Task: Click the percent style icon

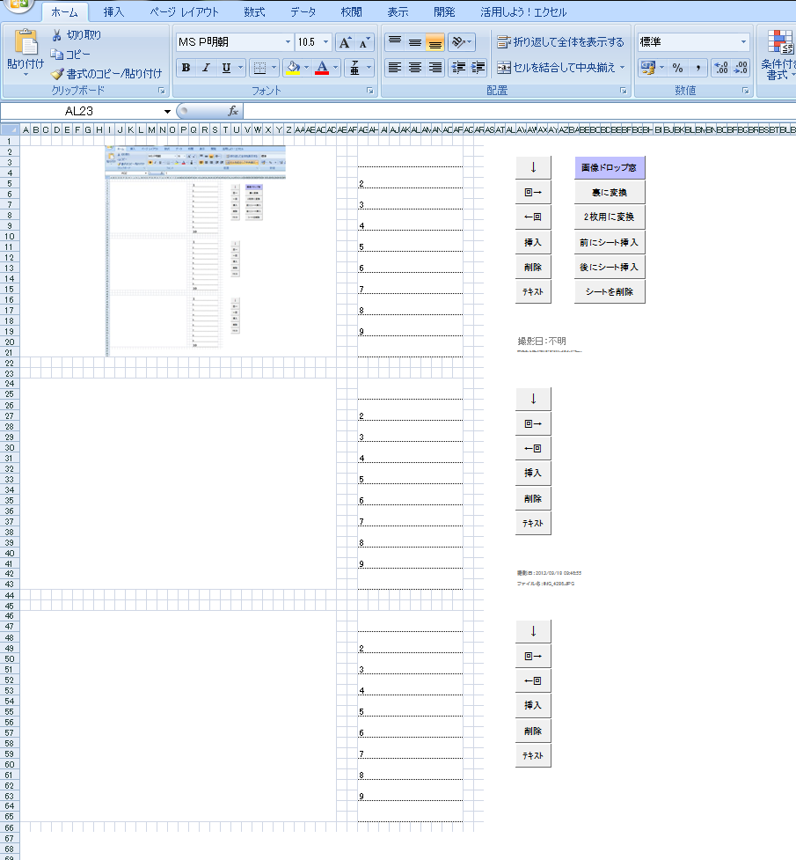Action: tap(677, 68)
